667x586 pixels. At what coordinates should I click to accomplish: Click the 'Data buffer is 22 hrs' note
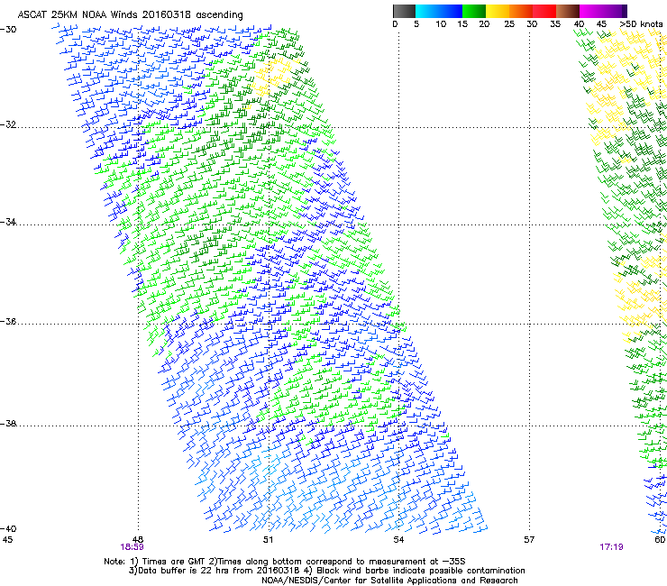(326, 571)
